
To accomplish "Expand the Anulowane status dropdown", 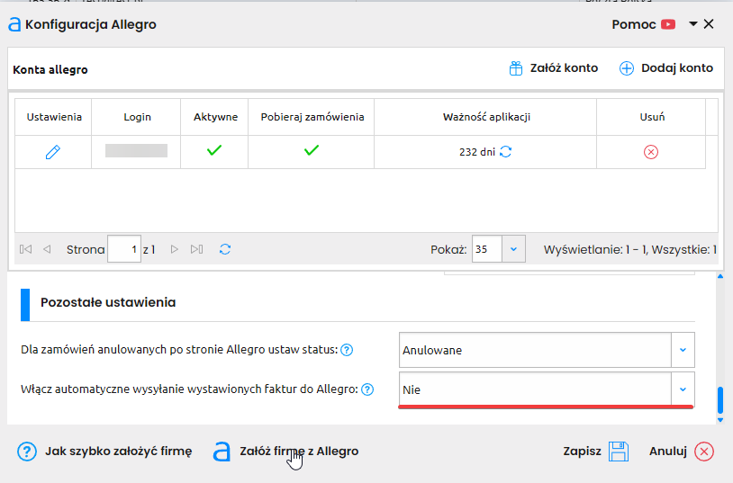I will pos(683,350).
